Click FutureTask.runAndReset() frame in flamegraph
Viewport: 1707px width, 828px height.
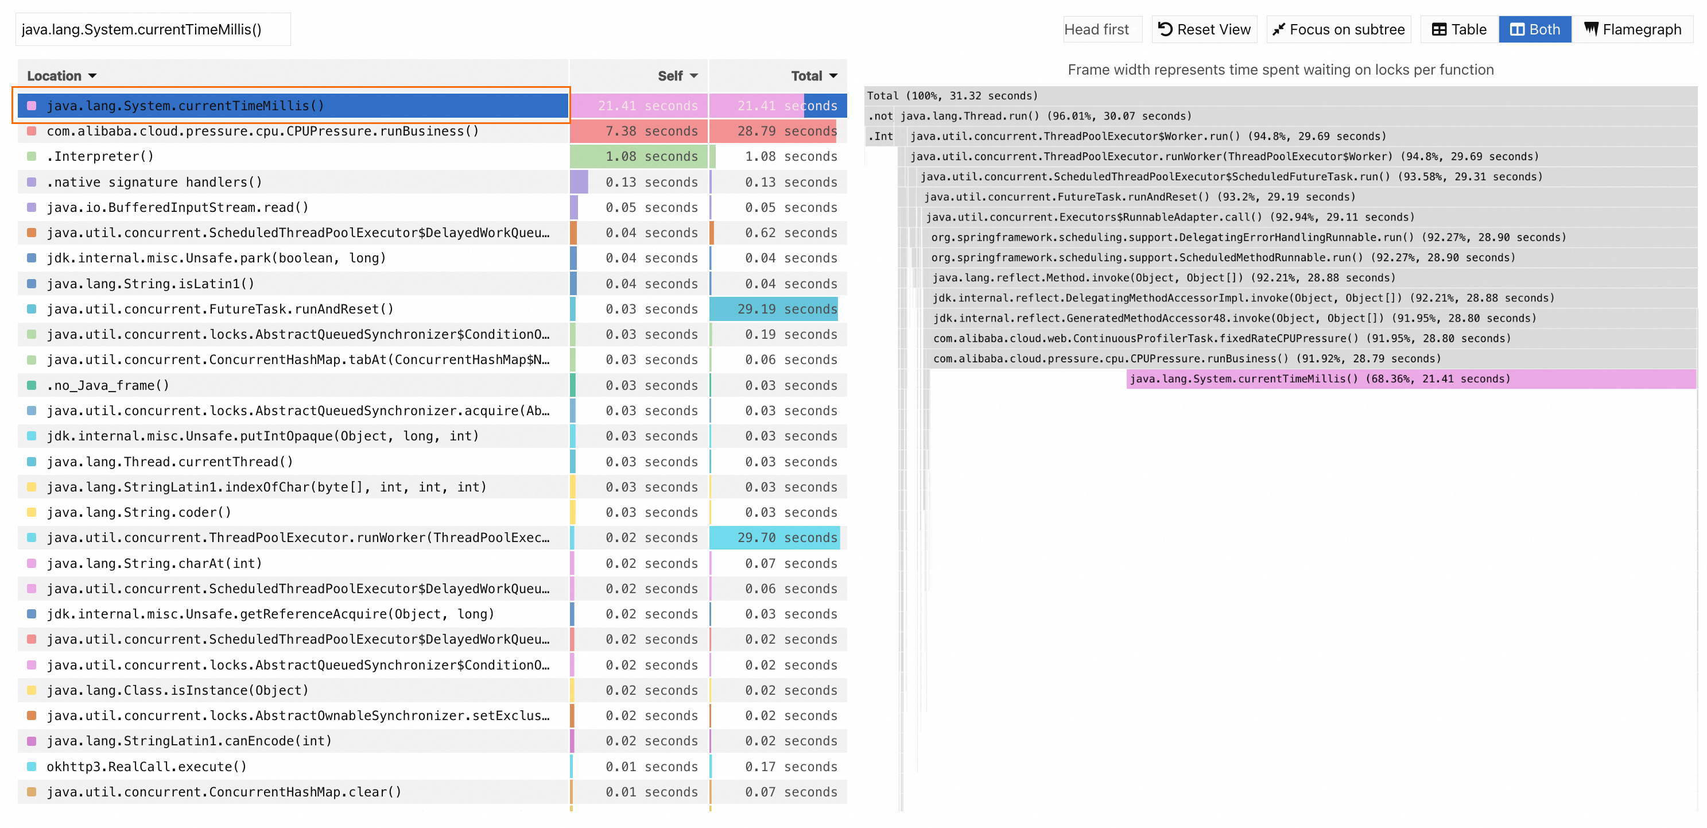(x=1140, y=197)
